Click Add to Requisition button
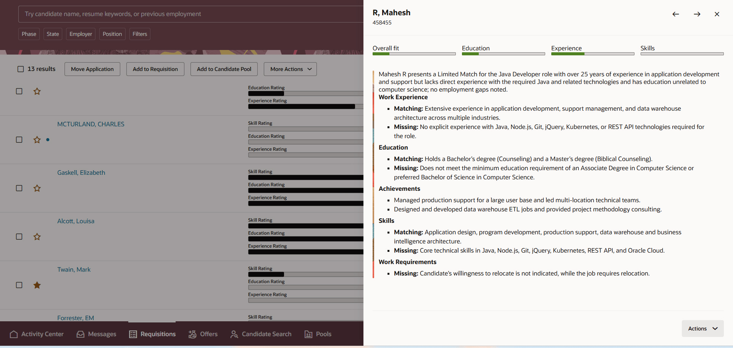 pyautogui.click(x=155, y=69)
